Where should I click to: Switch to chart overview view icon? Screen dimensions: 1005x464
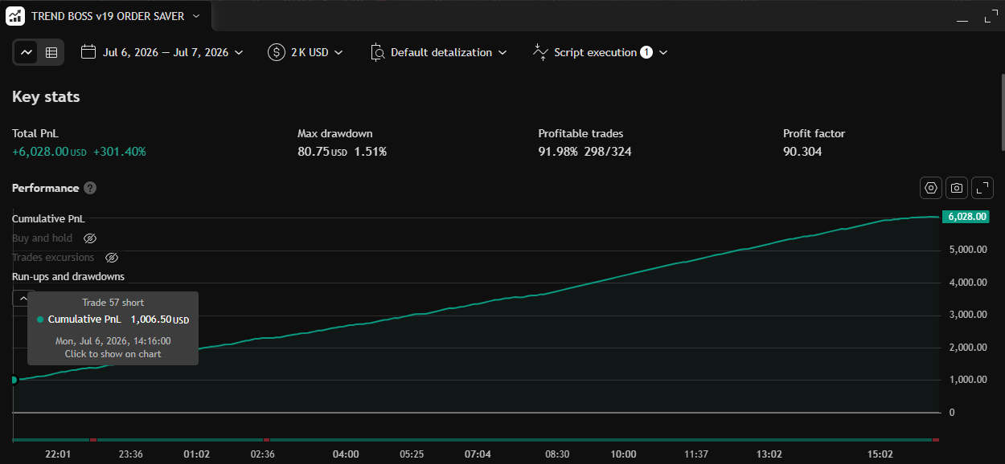tap(27, 52)
